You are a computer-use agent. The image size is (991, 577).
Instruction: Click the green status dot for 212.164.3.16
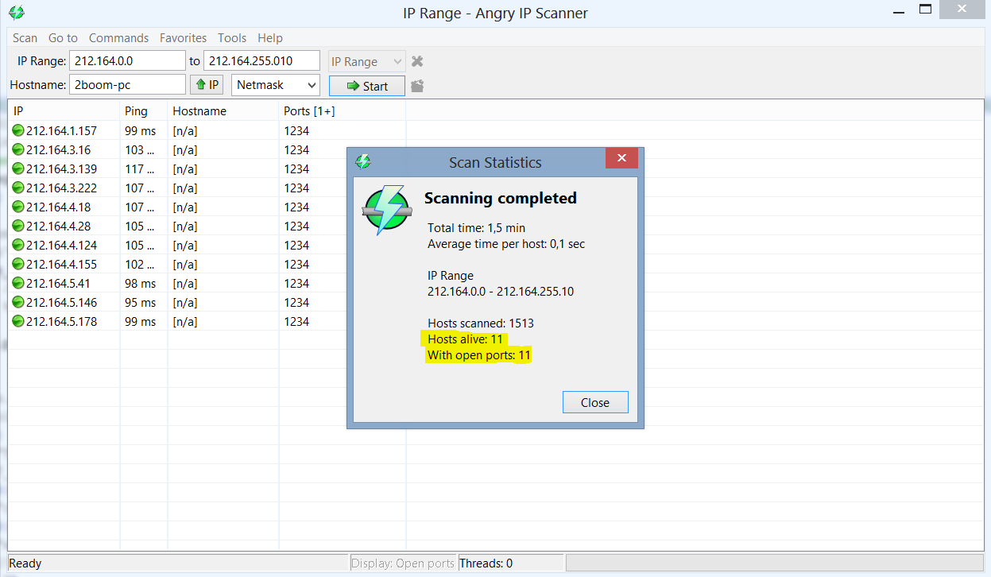[18, 149]
